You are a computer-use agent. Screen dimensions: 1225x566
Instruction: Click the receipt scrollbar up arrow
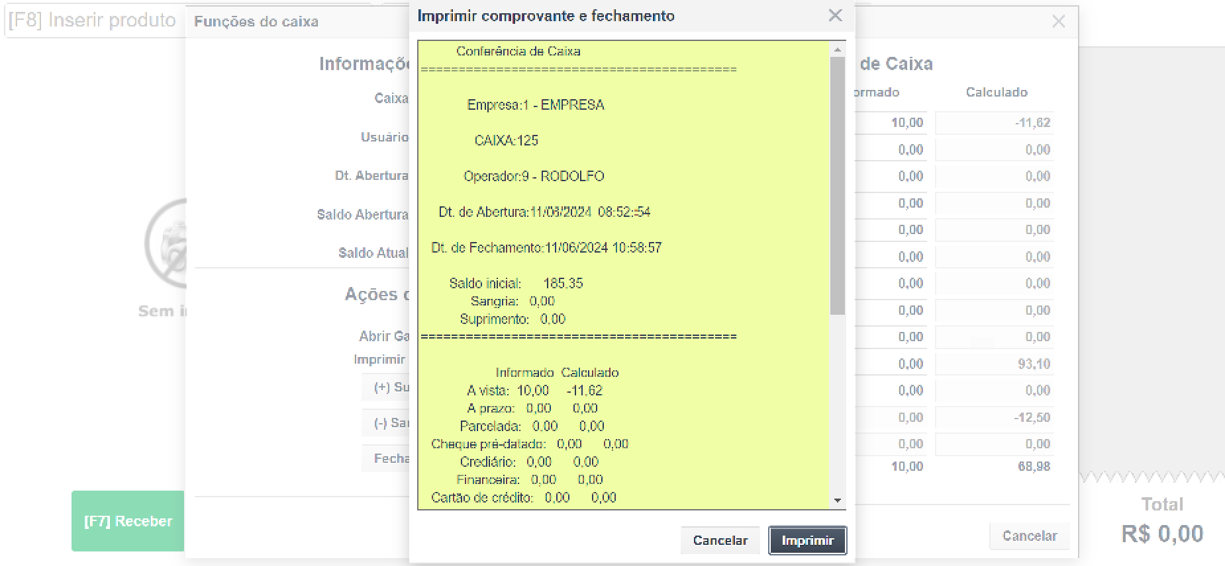click(838, 50)
